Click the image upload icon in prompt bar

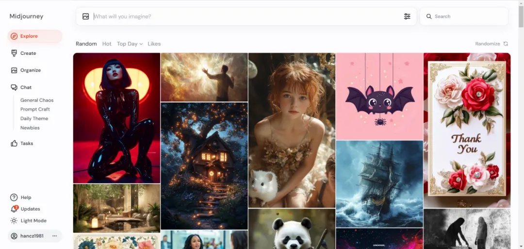pyautogui.click(x=86, y=17)
